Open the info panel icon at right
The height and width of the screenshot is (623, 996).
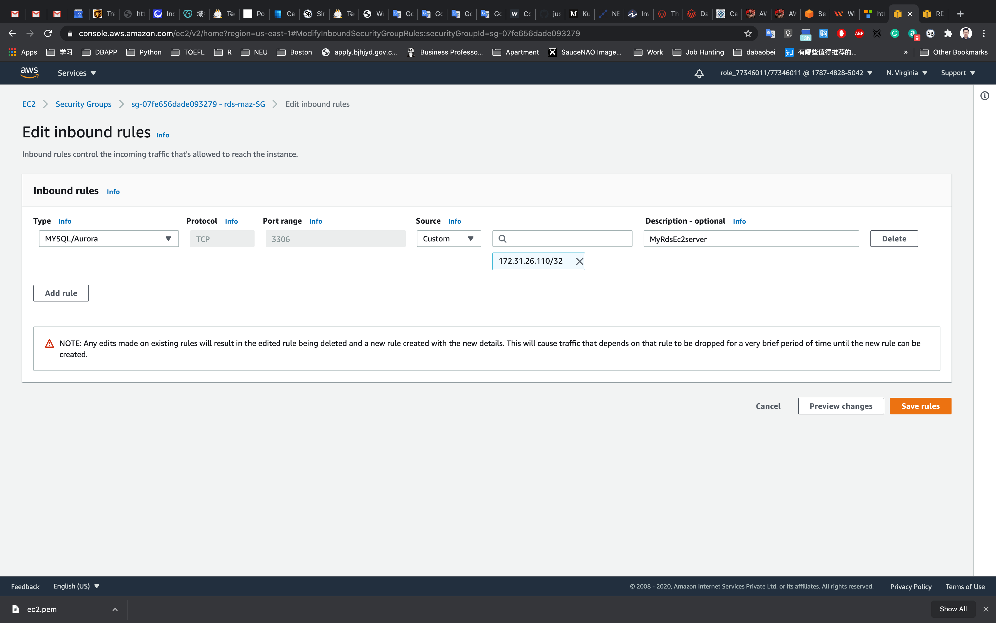point(985,96)
